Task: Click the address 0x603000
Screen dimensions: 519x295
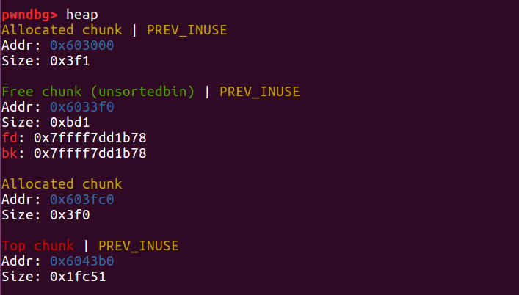Action: (81, 45)
